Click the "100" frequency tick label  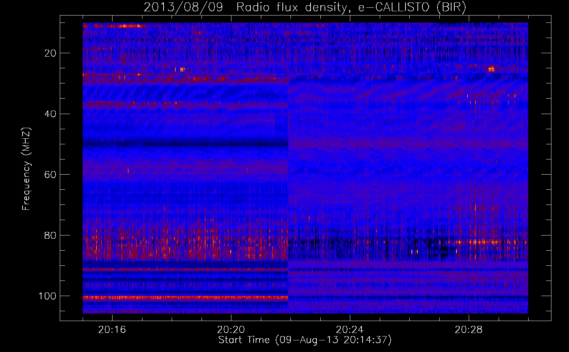[x=47, y=296]
